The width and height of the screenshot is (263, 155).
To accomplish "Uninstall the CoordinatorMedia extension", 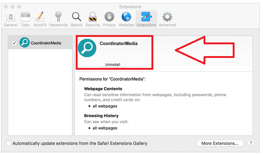I will (x=112, y=65).
